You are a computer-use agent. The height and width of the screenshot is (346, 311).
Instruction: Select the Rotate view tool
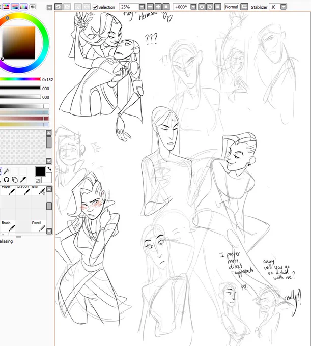point(7,180)
